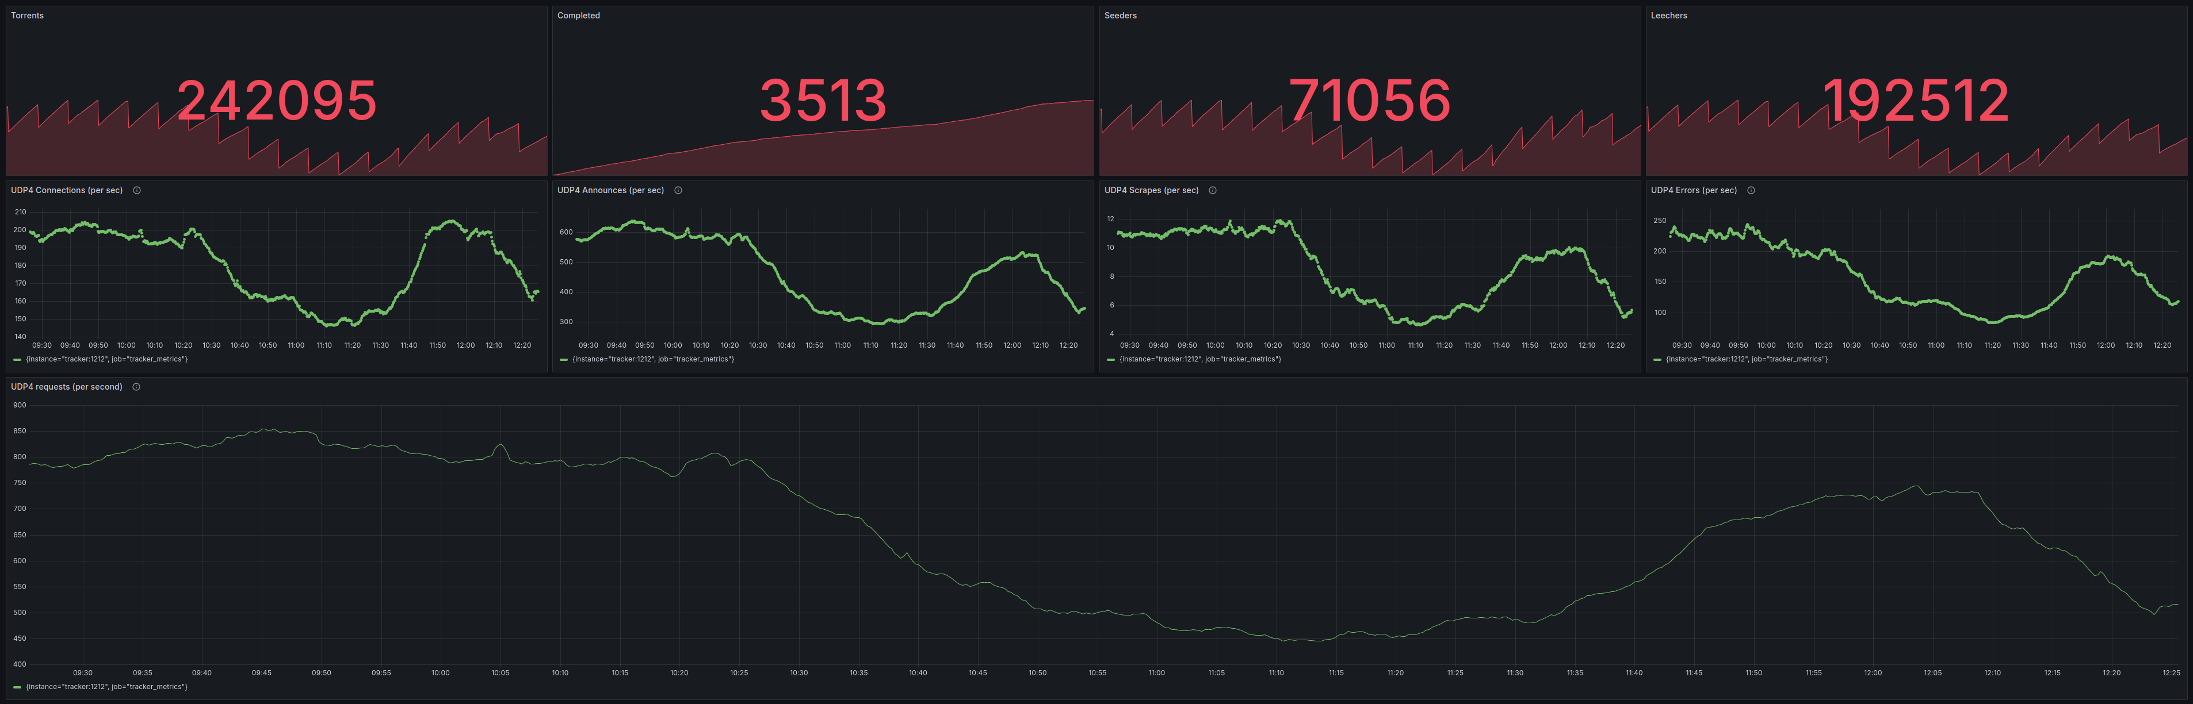The width and height of the screenshot is (2193, 704).
Task: Open UDP4 Announces (per sec) title menu
Action: [610, 190]
